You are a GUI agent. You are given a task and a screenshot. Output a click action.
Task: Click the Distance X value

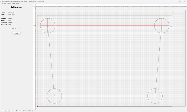[10, 23]
